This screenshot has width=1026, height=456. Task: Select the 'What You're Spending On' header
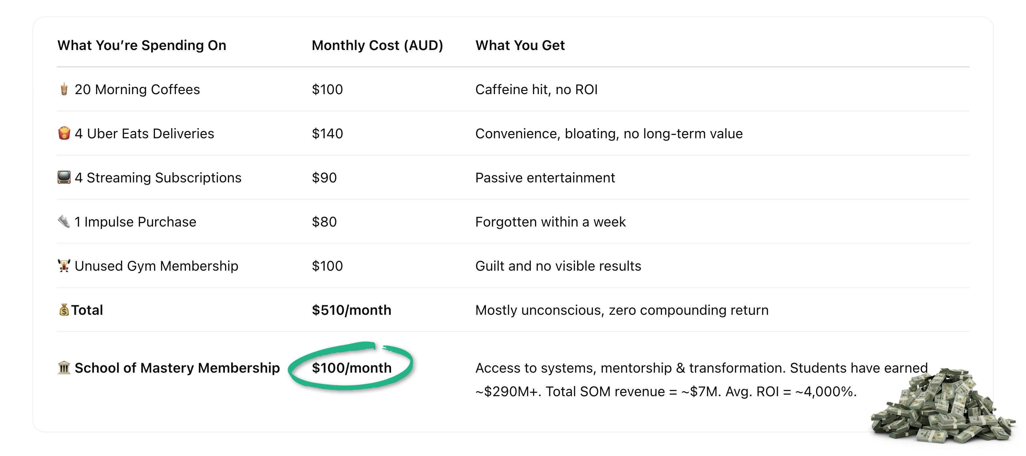142,45
